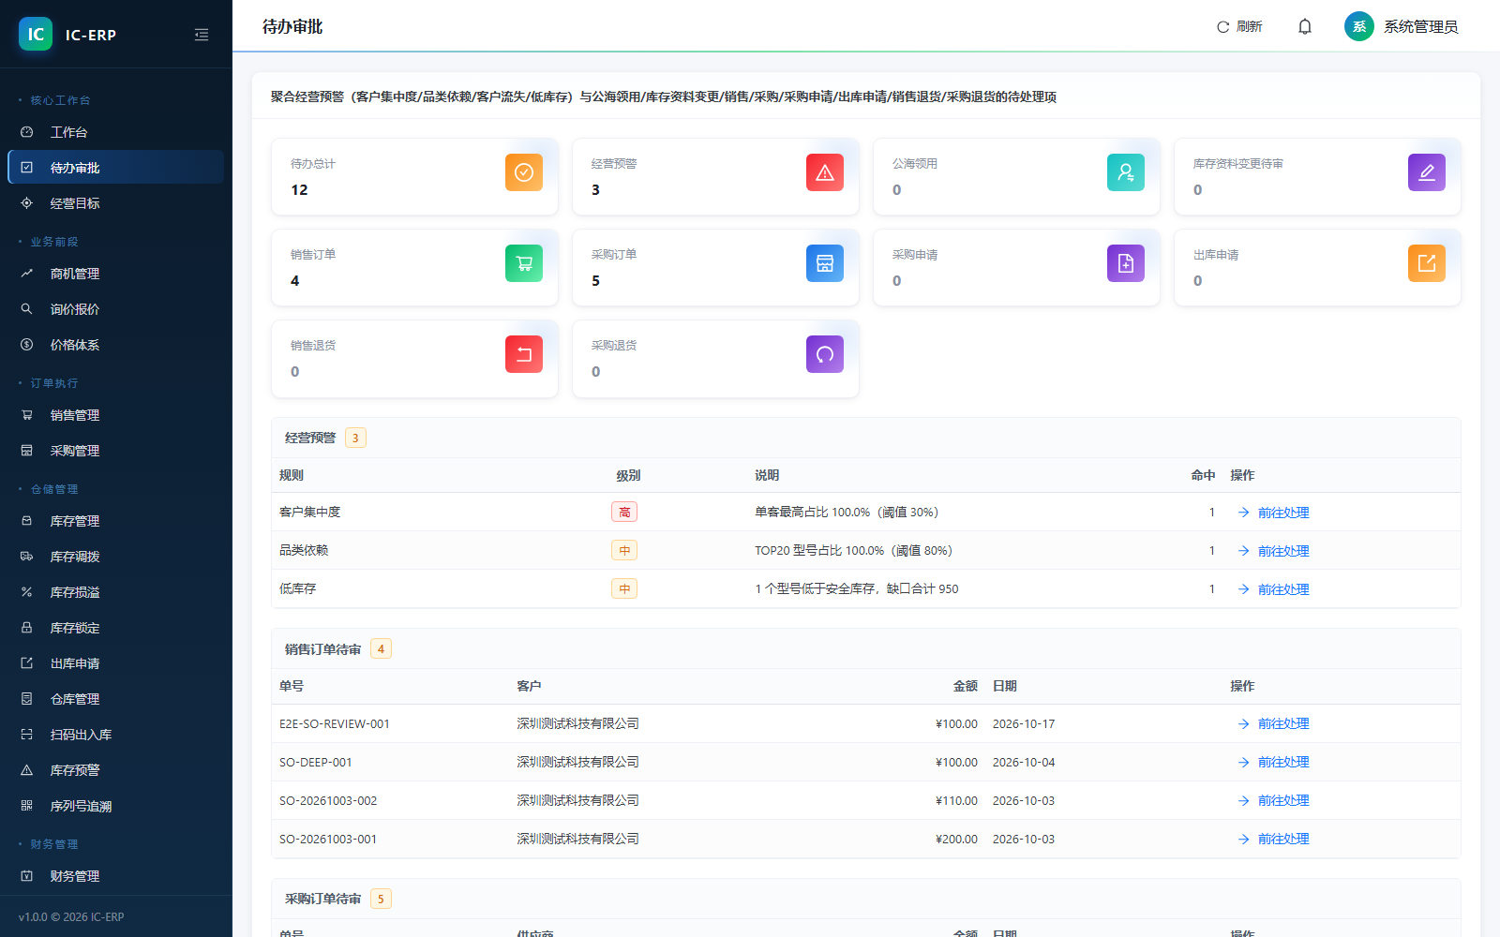Click the system admin avatar icon
The width and height of the screenshot is (1500, 937).
(x=1359, y=26)
